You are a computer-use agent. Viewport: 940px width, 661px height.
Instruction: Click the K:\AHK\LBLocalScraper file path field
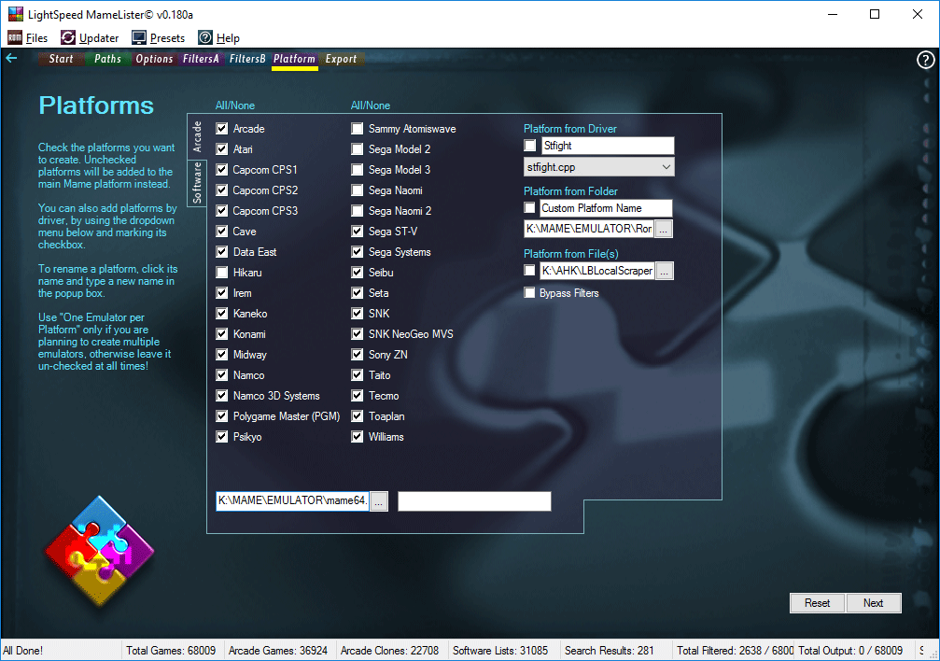(x=597, y=271)
